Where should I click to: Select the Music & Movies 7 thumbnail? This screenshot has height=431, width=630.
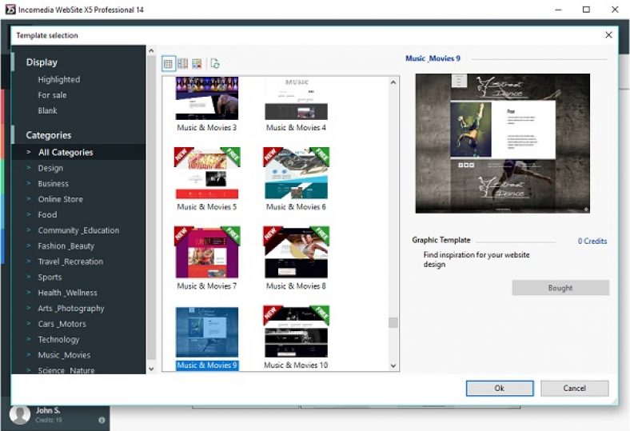(206, 253)
